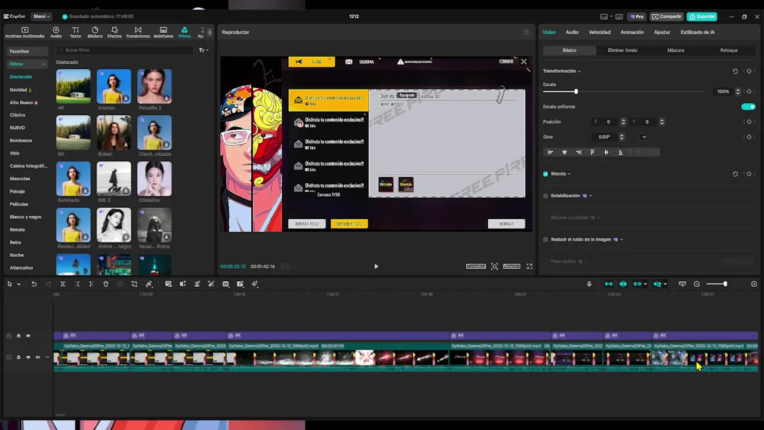Image resolution: width=764 pixels, height=430 pixels.
Task: Expand the Mezcla options arrow
Action: (569, 174)
